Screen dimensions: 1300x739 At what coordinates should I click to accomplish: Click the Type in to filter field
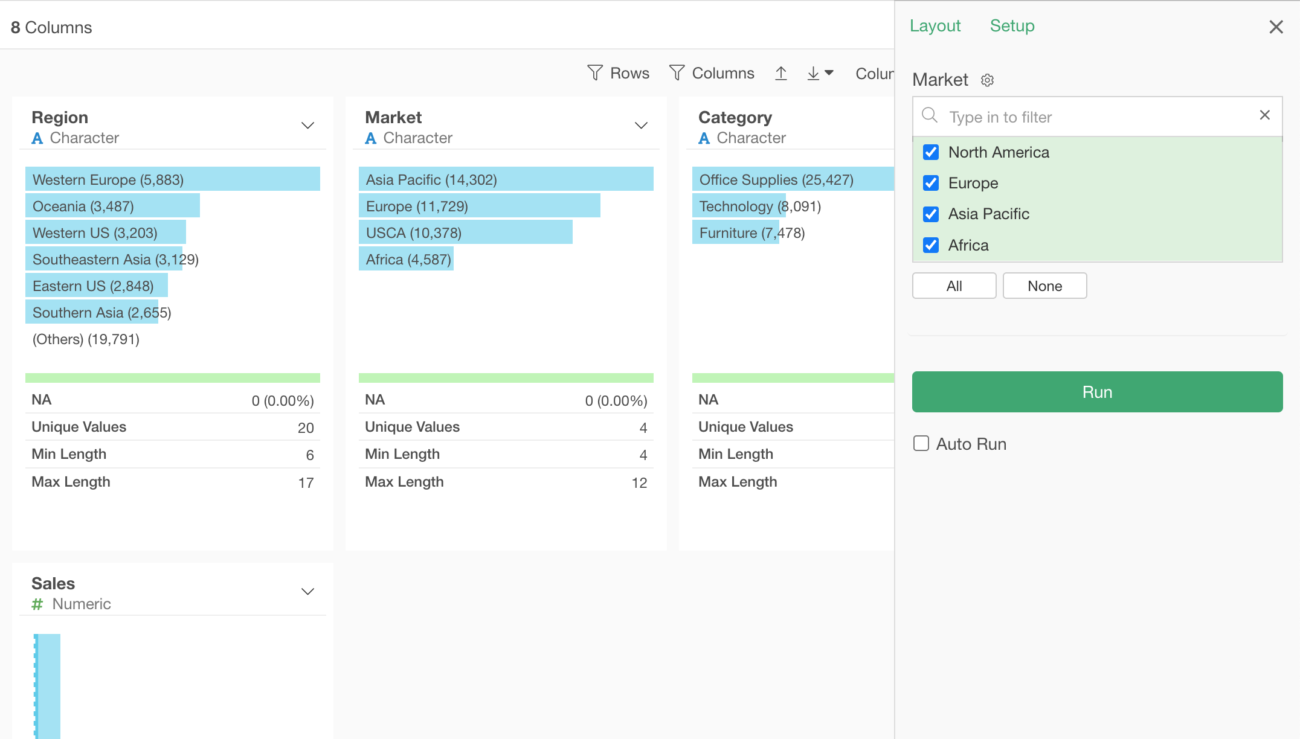coord(1096,117)
